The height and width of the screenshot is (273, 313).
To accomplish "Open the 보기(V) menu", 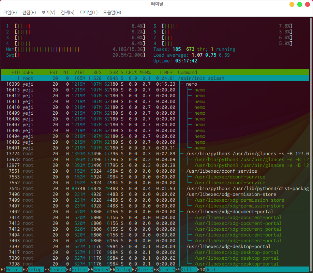I will 48,13.
